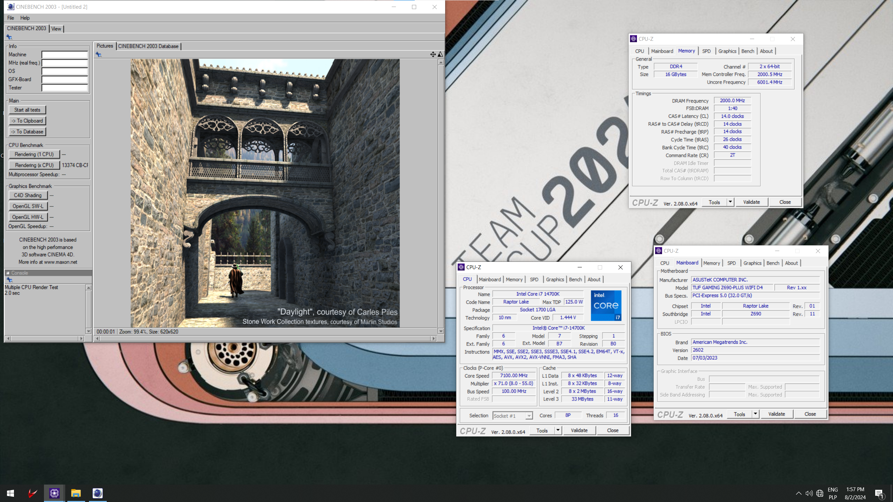The image size is (893, 502).
Task: Open File Explorer in taskbar
Action: 76,493
